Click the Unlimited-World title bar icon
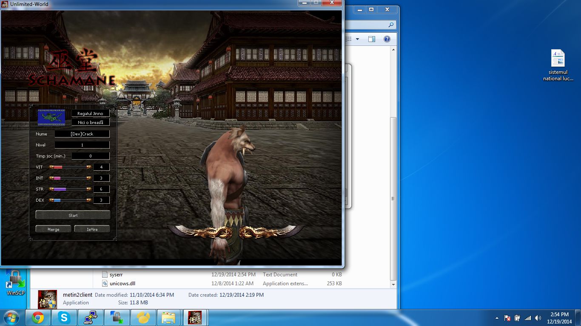 tap(5, 4)
